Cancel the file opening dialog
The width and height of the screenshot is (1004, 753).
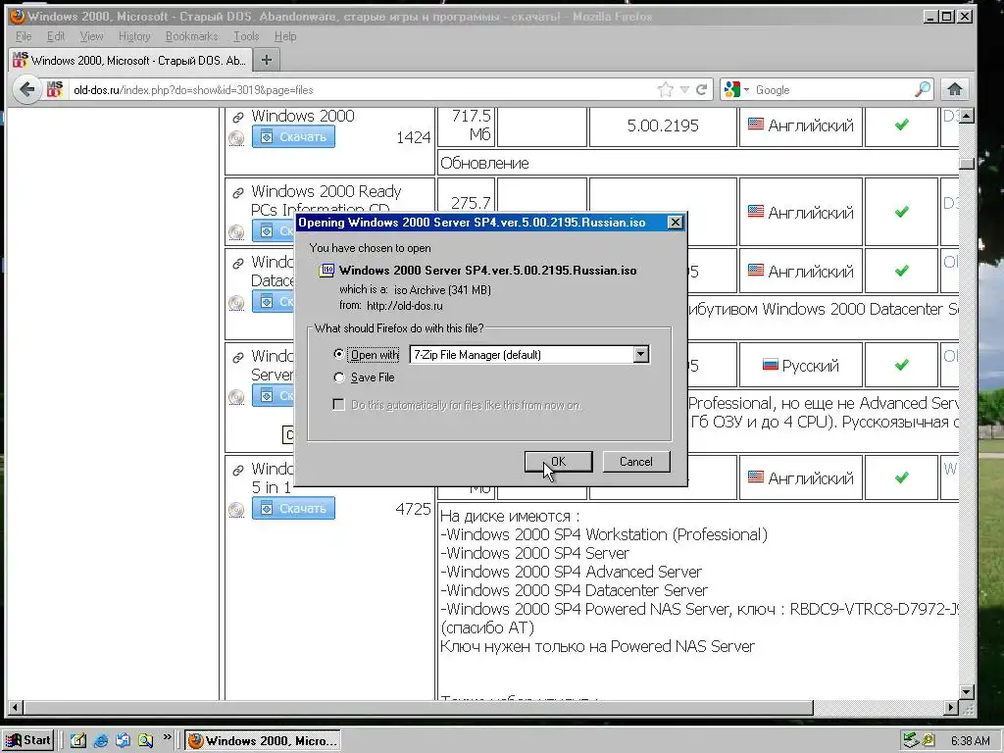(x=635, y=462)
